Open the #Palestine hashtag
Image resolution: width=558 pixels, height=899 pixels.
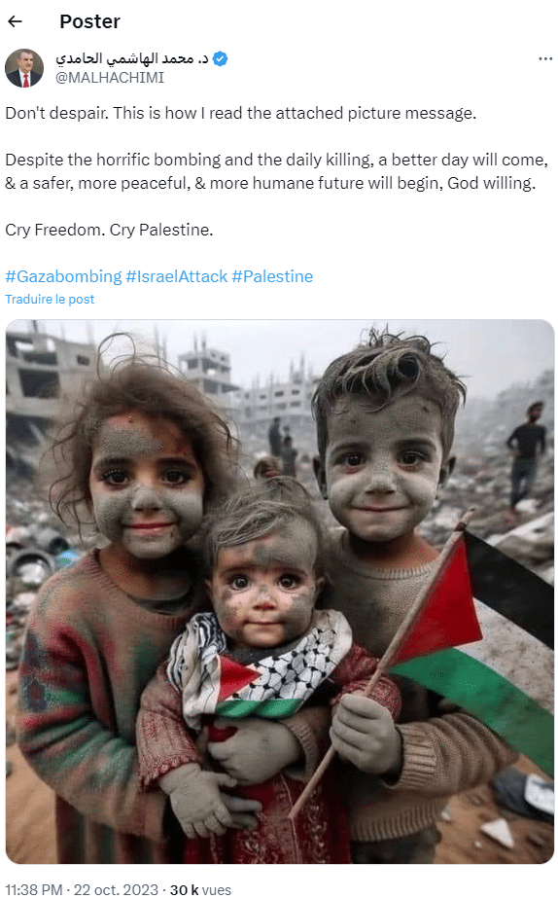272,276
